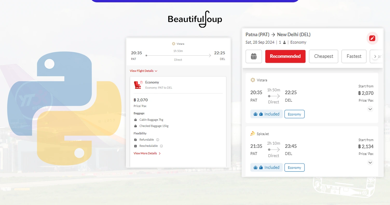Screen dimensions: 390x205
Task: Click the cabin baggage icon in Included badge
Action: (x=255, y=114)
